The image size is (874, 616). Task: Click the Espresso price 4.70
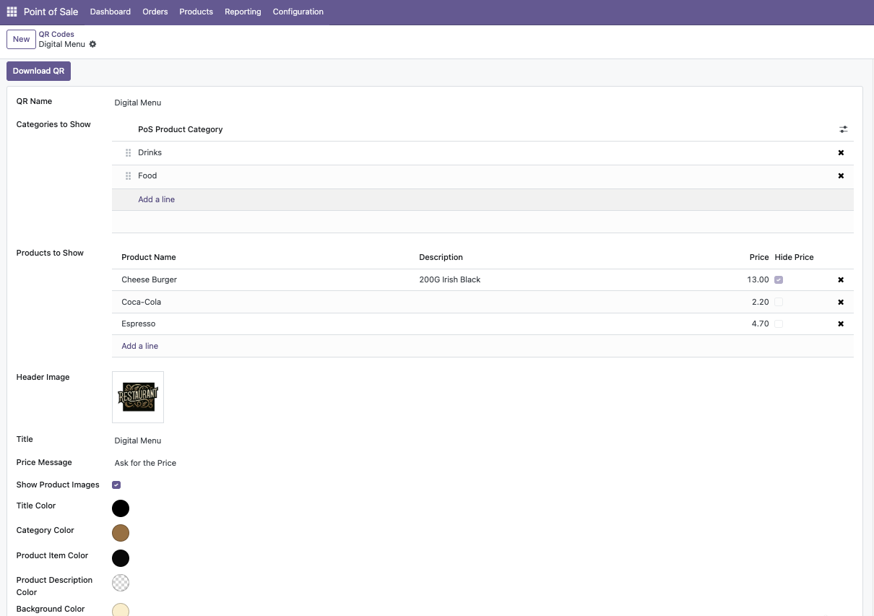pos(760,324)
